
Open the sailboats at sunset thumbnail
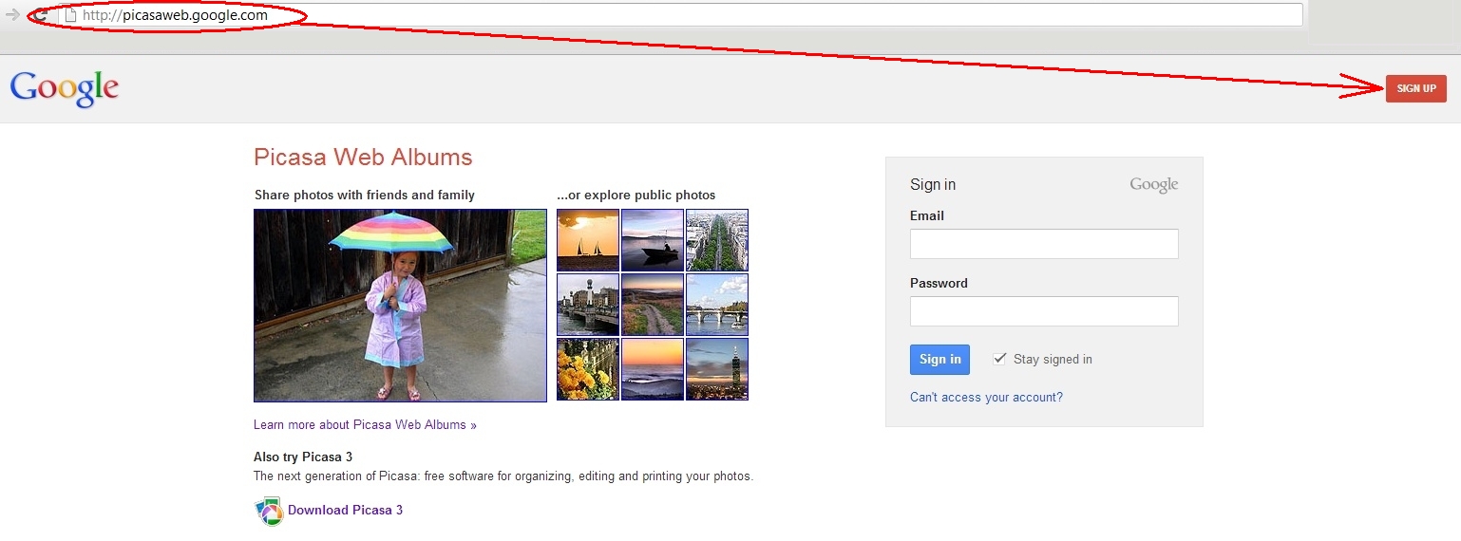[x=587, y=240]
